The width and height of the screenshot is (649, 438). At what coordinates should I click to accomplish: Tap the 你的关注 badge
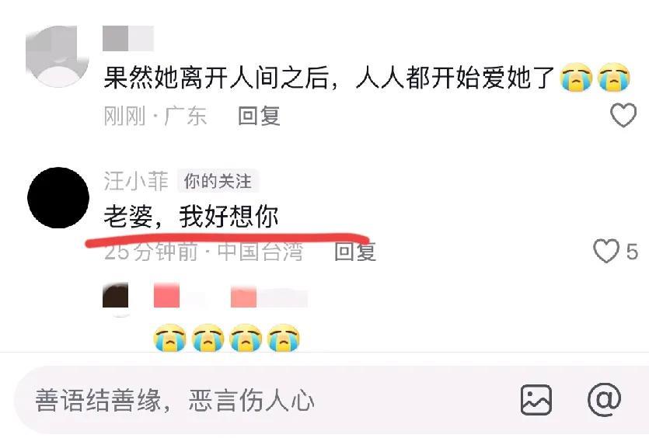pos(218,181)
